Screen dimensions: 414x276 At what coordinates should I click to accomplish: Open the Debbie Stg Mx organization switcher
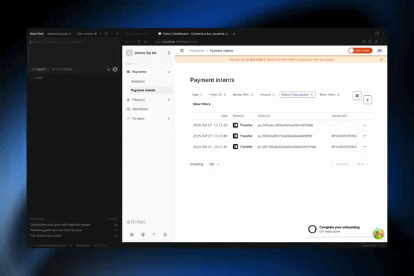coord(148,53)
